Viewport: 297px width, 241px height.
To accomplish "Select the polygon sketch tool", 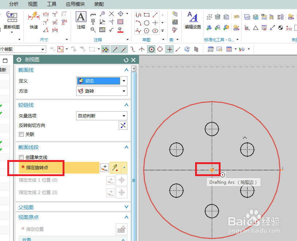I will click(147, 31).
